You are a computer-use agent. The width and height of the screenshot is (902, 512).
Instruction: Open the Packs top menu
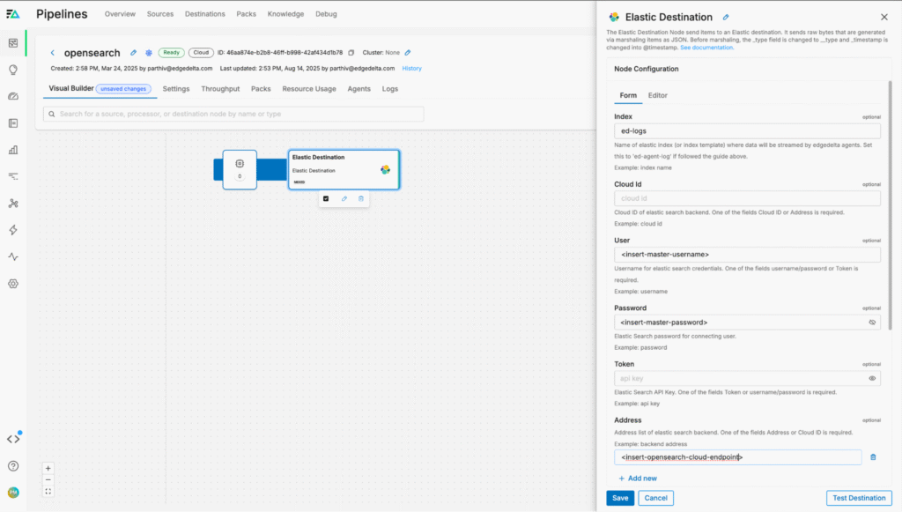[x=247, y=14]
